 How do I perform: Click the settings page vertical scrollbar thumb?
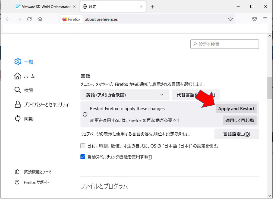point(270,88)
